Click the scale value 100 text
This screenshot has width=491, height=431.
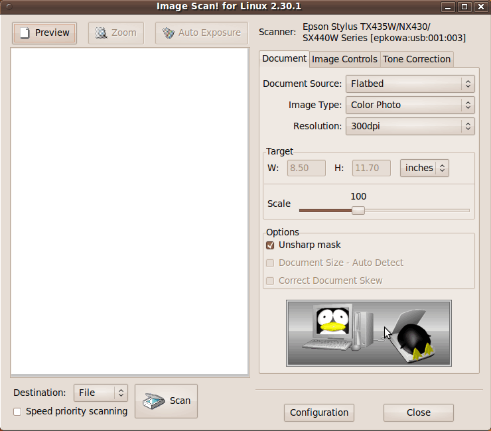pos(358,196)
